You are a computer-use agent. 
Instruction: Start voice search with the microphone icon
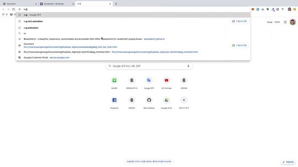click(x=188, y=66)
